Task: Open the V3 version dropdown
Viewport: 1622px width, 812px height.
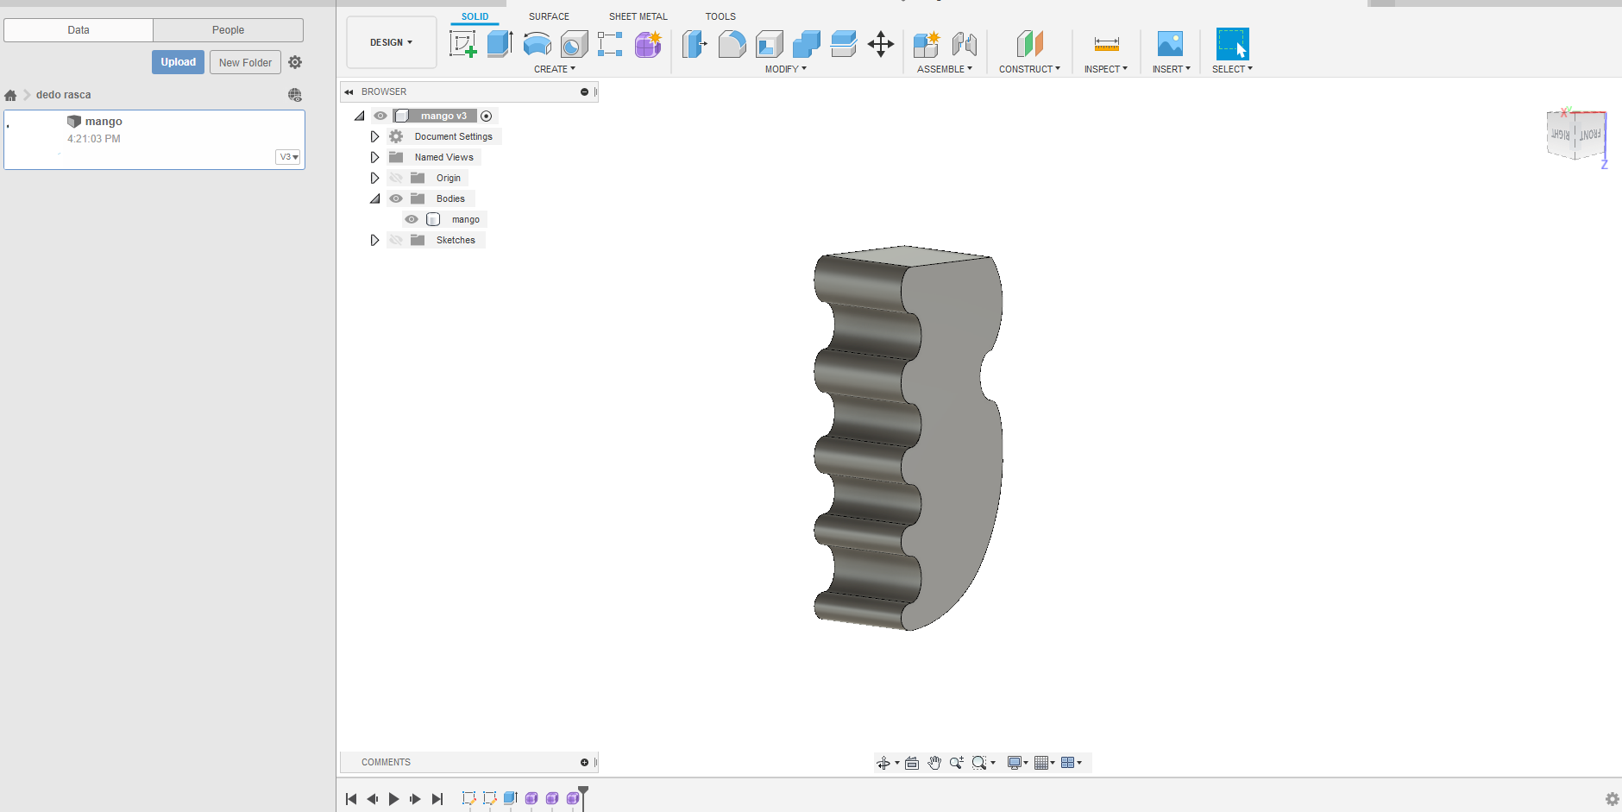Action: (x=288, y=157)
